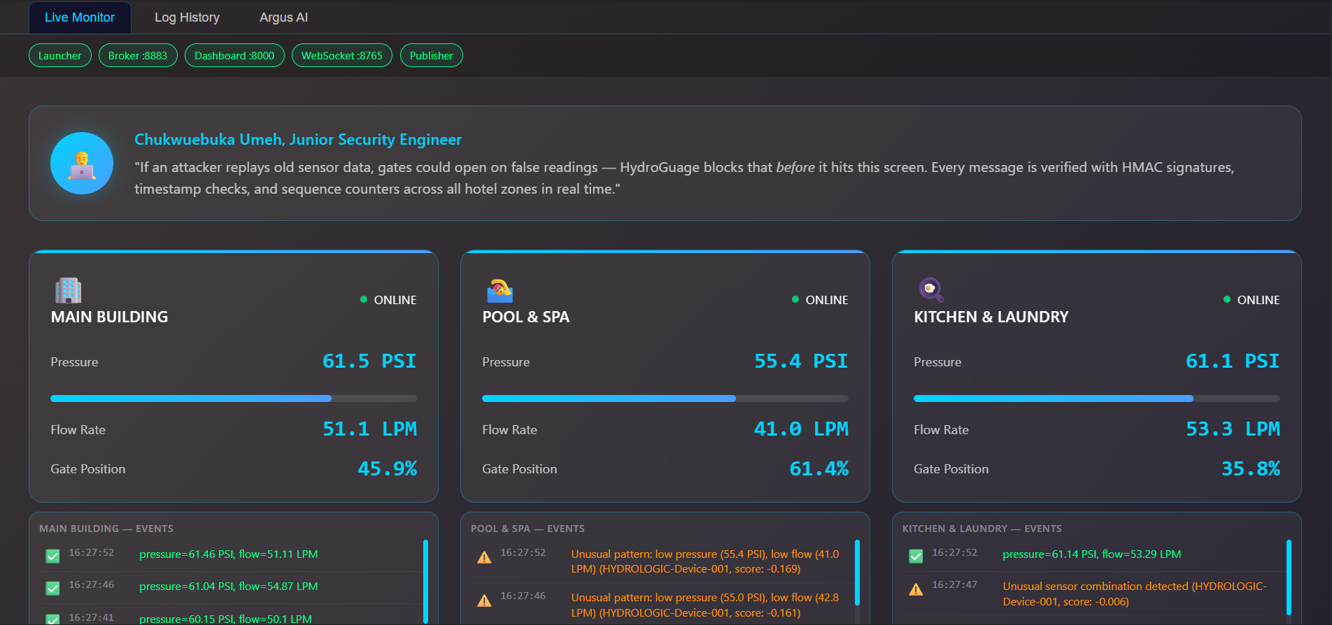Screen dimensions: 1332x625
Task: Click the 16:27:47 timestamp in Kitchen events
Action: 954,584
